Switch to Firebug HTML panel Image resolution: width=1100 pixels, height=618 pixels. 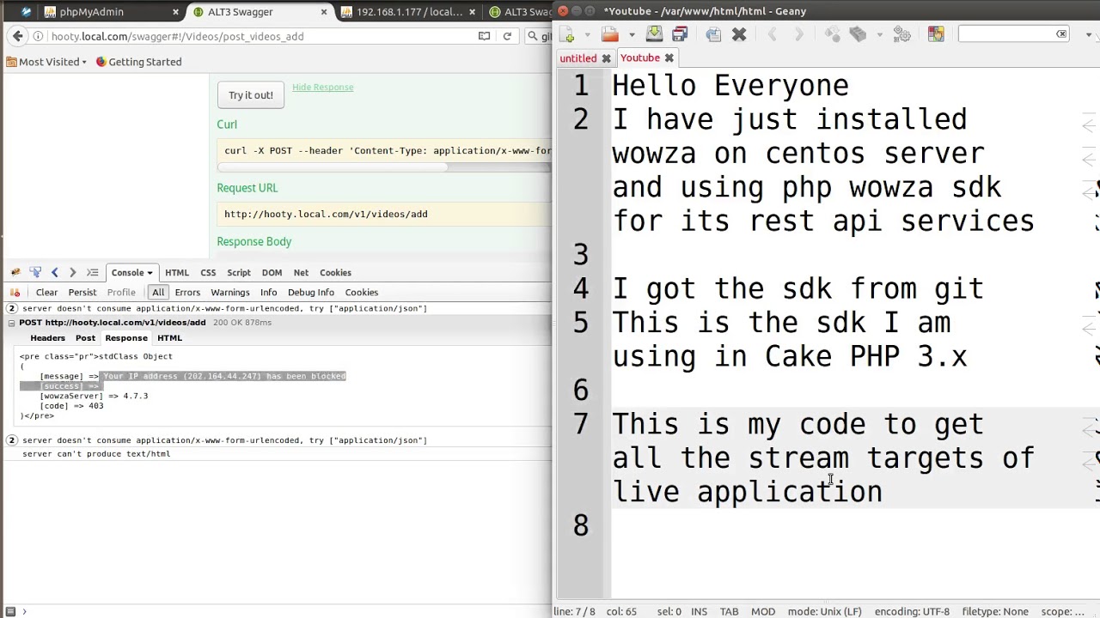pyautogui.click(x=177, y=272)
